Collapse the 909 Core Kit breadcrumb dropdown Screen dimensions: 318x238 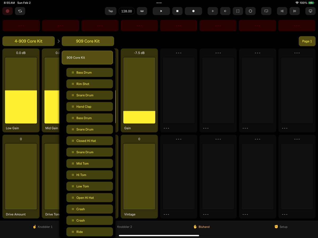click(88, 41)
